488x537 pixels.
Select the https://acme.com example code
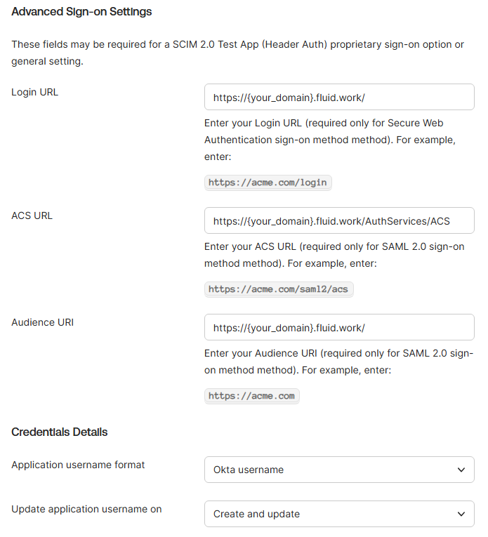pyautogui.click(x=251, y=396)
